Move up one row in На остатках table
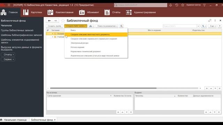223x125 pixels. (x=122, y=112)
